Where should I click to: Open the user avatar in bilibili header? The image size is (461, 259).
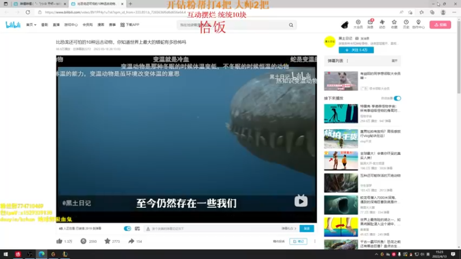tap(345, 25)
